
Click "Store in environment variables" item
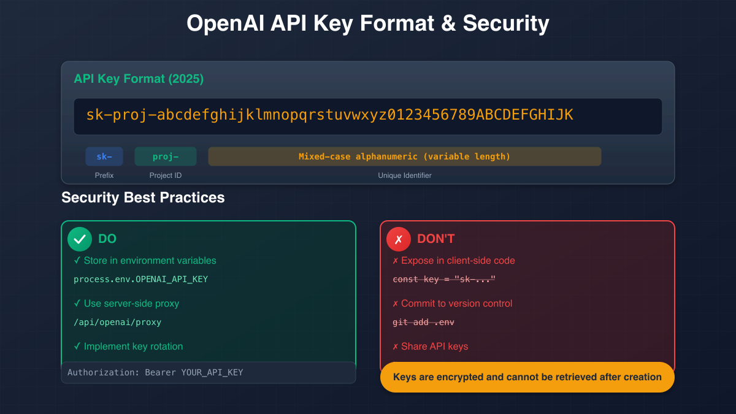click(145, 261)
